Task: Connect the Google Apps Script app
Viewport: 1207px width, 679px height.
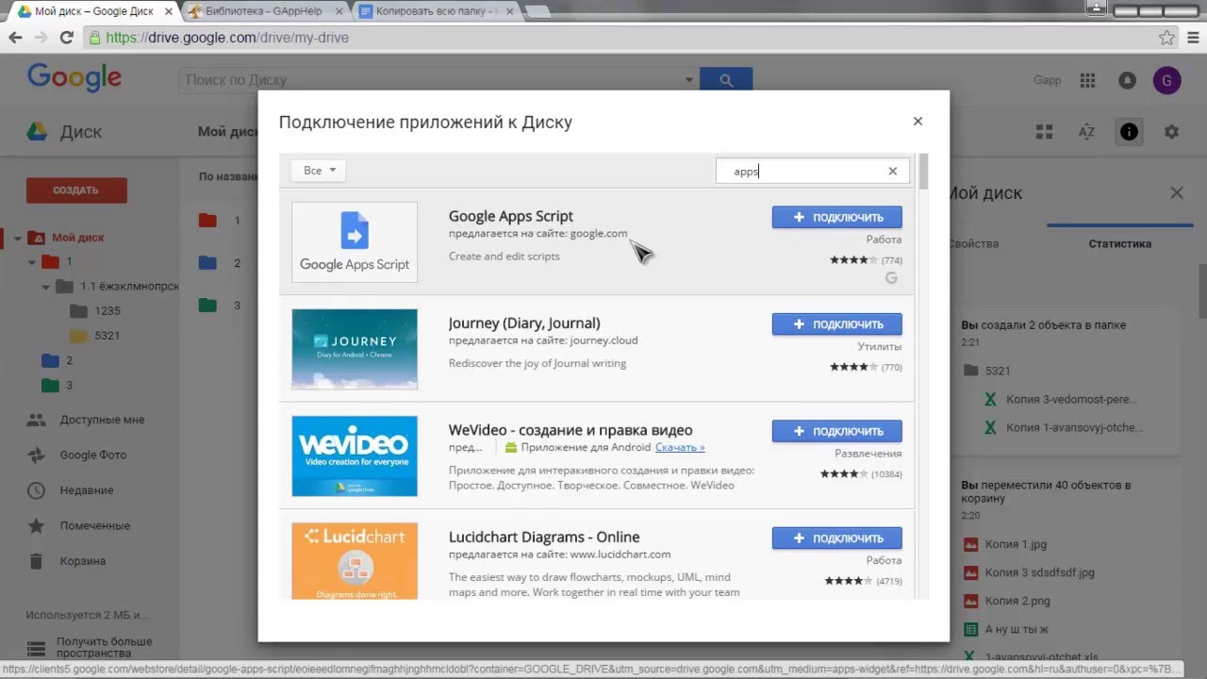Action: (x=836, y=217)
